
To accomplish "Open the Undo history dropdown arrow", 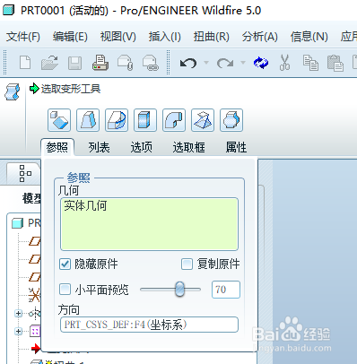I will 206,63.
